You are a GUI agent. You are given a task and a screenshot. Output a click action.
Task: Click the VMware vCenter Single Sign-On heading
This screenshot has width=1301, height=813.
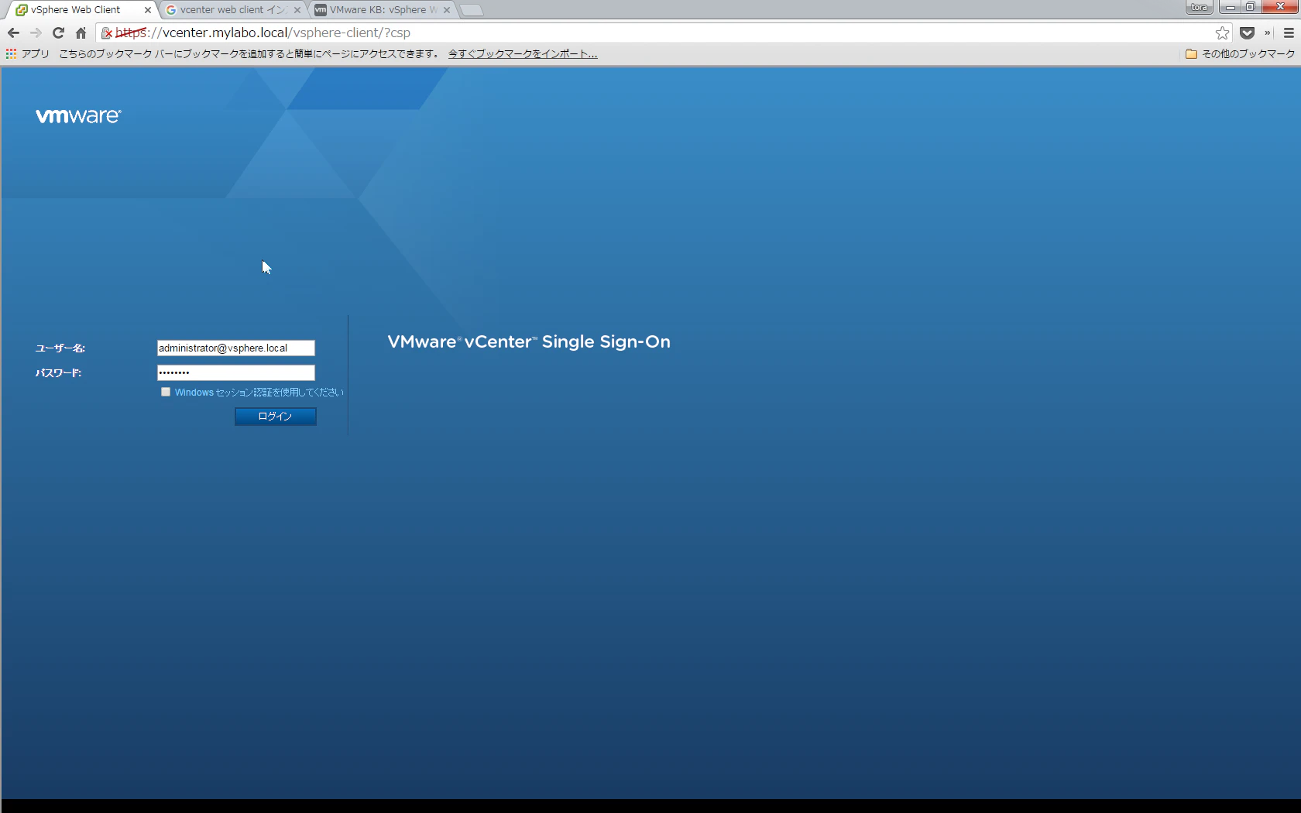[x=529, y=341]
